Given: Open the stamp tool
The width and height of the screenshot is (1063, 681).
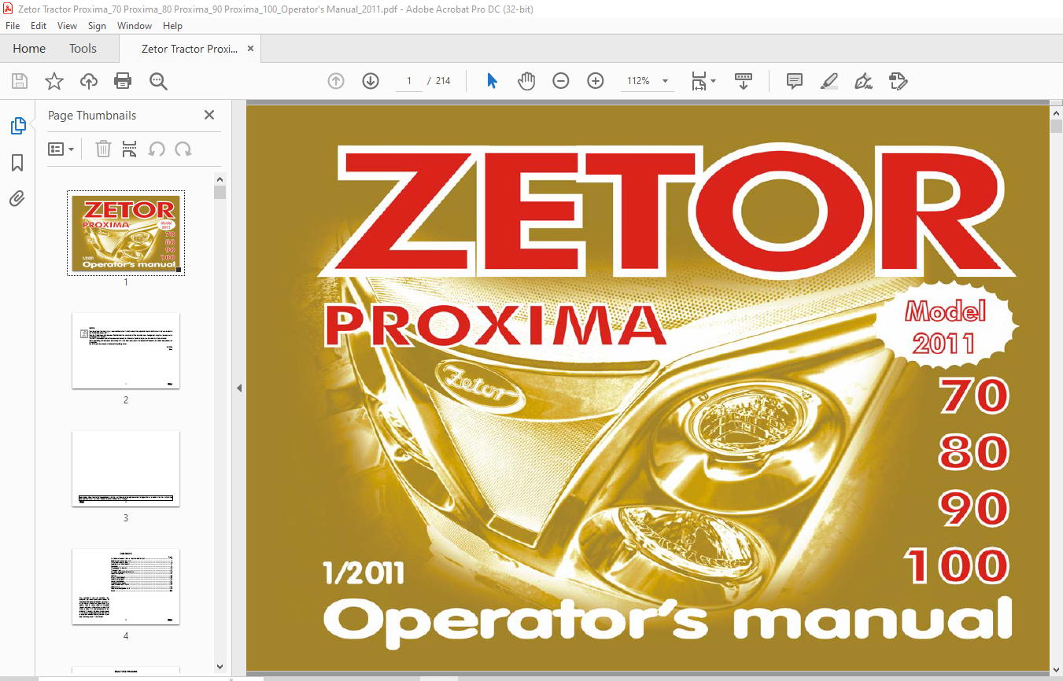Looking at the screenshot, I should 898,81.
